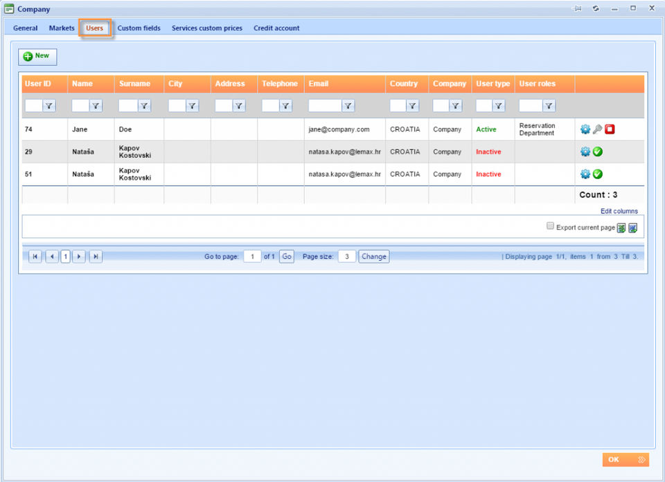The image size is (665, 482).
Task: Deactivate Jane Doe with the red stop icon
Action: click(610, 129)
